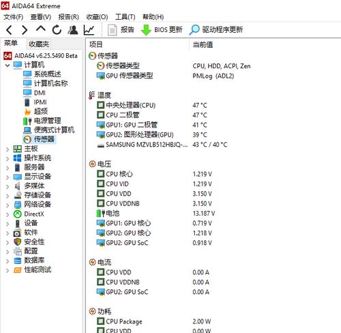Click the BIOS 更新 button
The width and height of the screenshot is (341, 333).
coord(162,30)
